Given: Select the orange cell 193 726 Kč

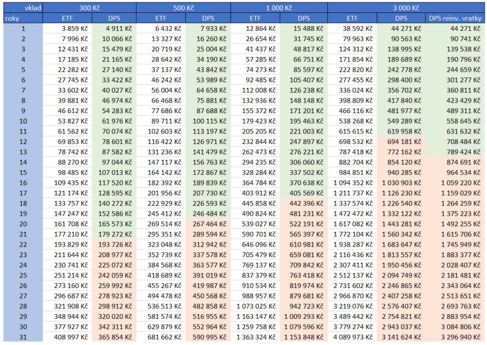Looking at the screenshot, I should (113, 245).
